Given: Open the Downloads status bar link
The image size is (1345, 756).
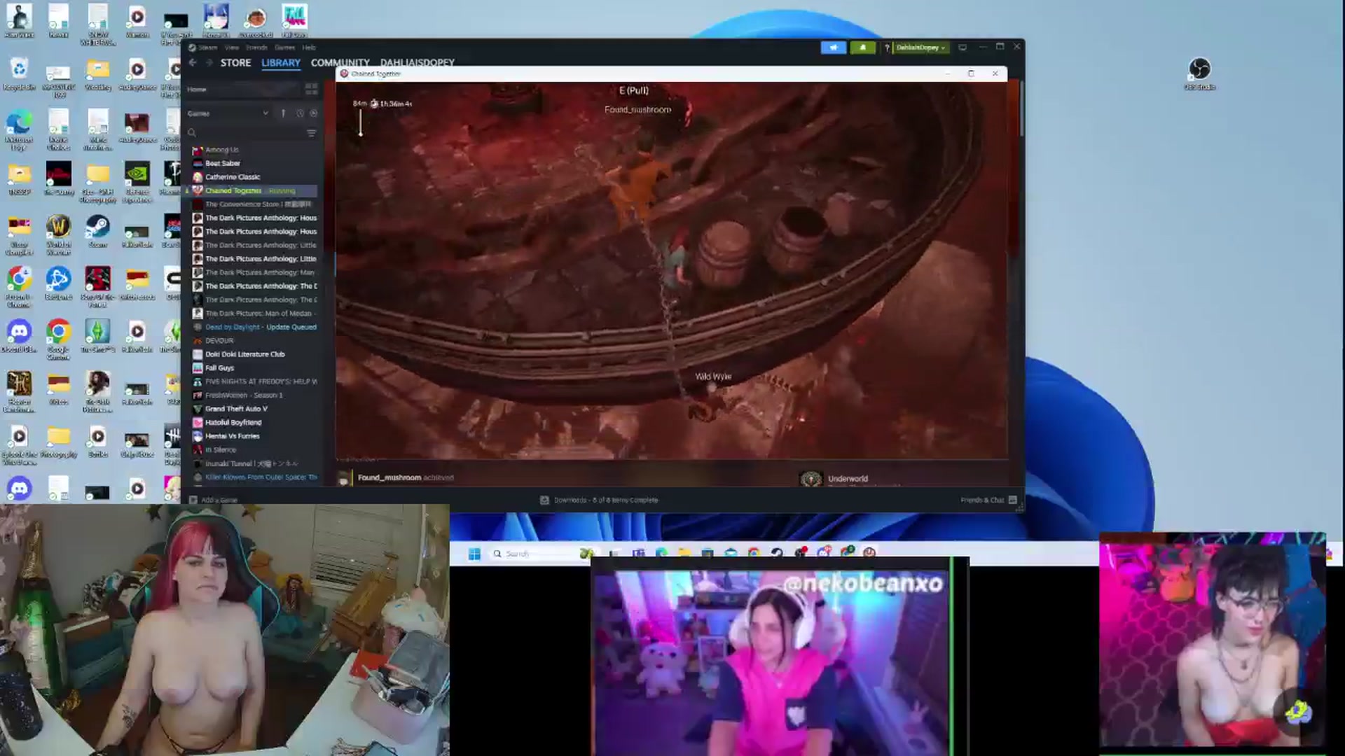Looking at the screenshot, I should coord(599,500).
